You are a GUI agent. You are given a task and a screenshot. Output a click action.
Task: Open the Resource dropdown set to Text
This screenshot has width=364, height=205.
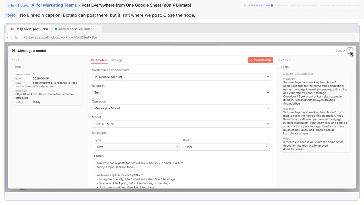(x=182, y=93)
